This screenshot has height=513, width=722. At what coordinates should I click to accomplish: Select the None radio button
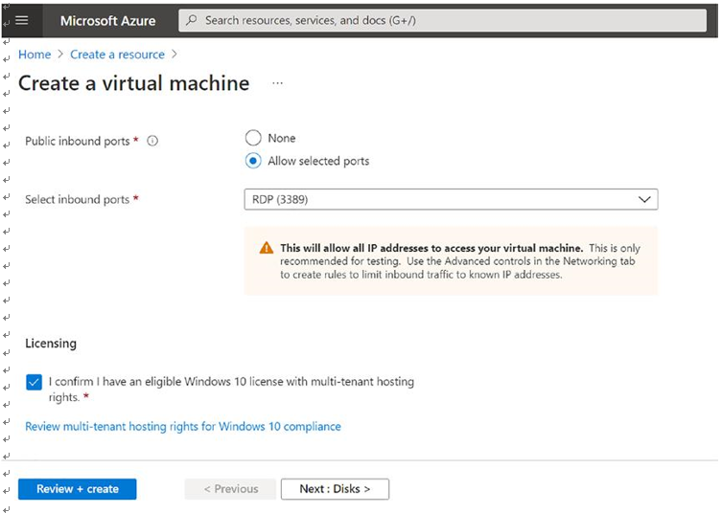click(253, 138)
